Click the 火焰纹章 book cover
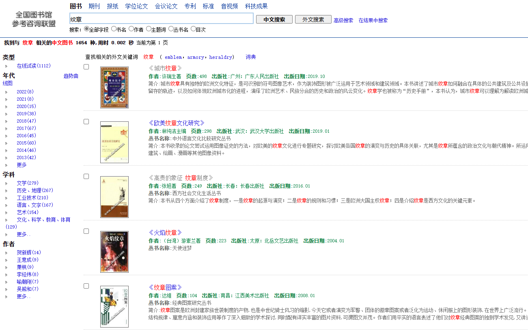Image resolution: width=528 pixels, height=330 pixels. (114, 252)
